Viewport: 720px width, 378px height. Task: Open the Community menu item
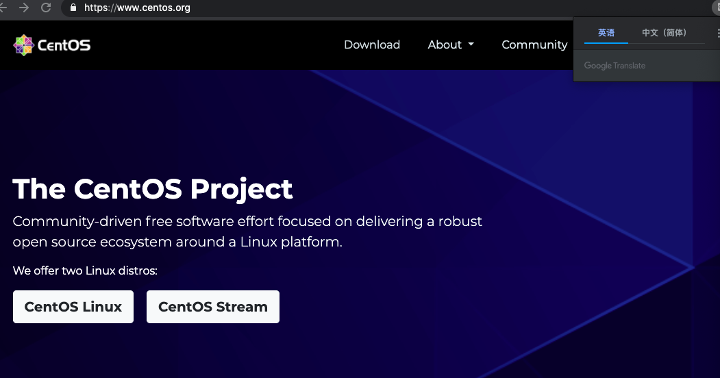coord(534,45)
